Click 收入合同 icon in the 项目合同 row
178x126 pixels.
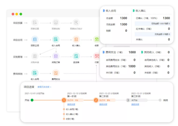click(56, 39)
